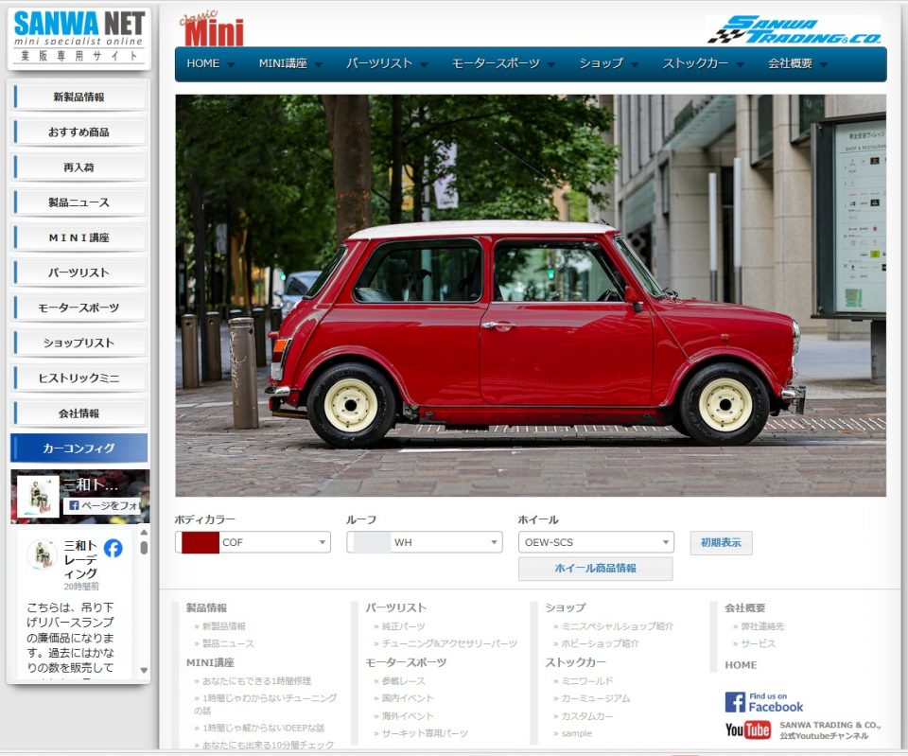Screen dimensions: 908x756
Task: Open the sample footer link
Action: pos(576,733)
